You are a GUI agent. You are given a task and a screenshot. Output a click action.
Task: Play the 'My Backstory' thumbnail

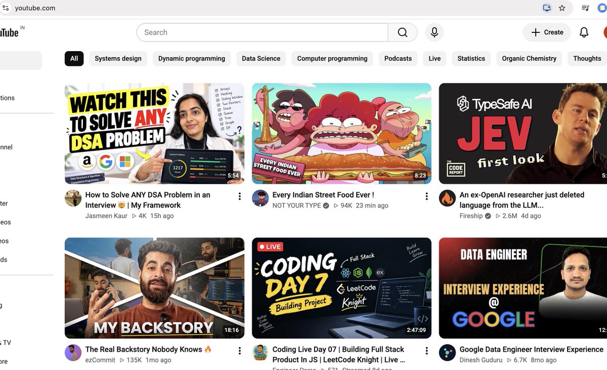[x=154, y=288]
